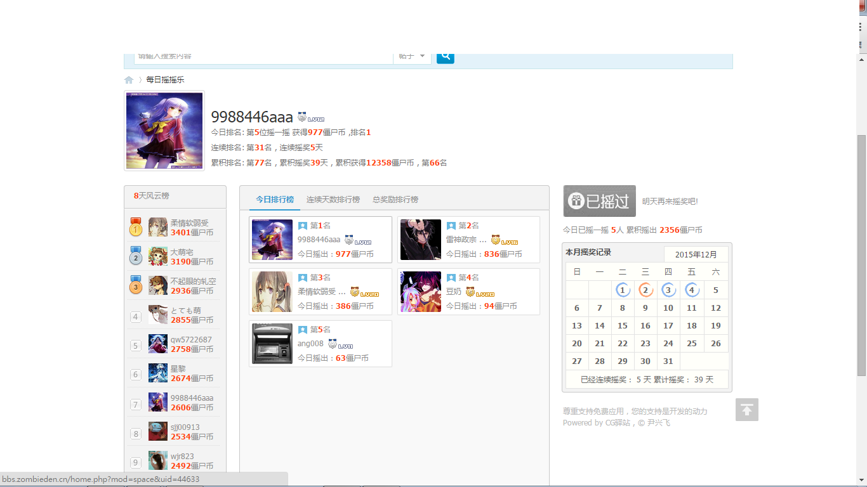Open 第5名 ang008 ATM avatar
This screenshot has height=487, width=867.
click(272, 344)
